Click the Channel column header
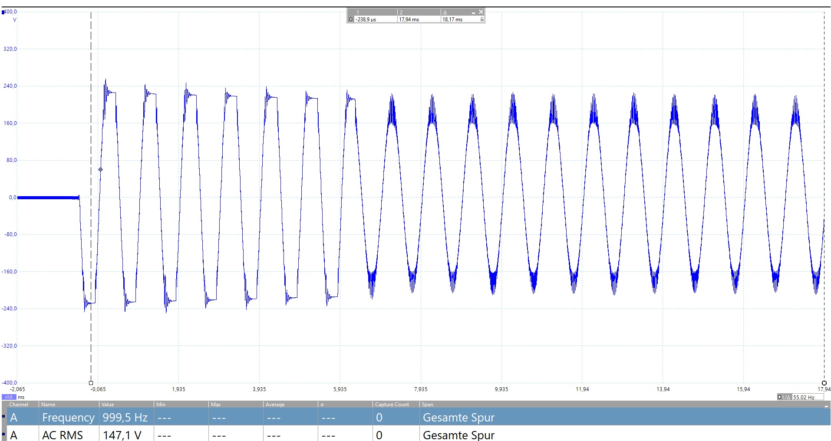This screenshot has width=831, height=441. click(x=19, y=405)
